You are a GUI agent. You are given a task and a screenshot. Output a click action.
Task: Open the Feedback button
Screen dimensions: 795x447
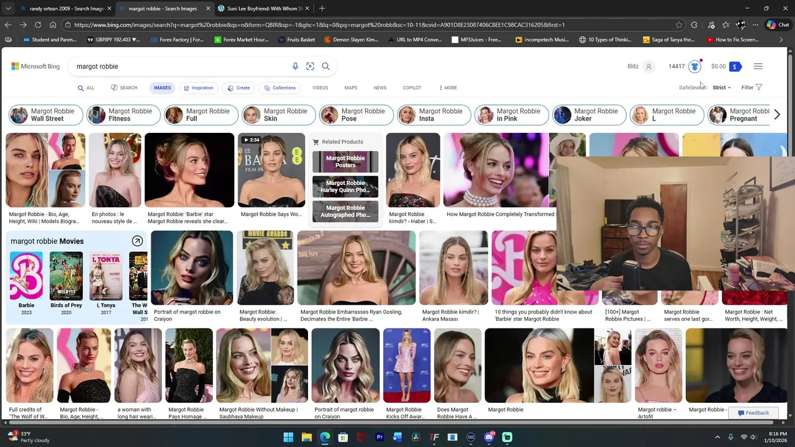[x=753, y=413]
